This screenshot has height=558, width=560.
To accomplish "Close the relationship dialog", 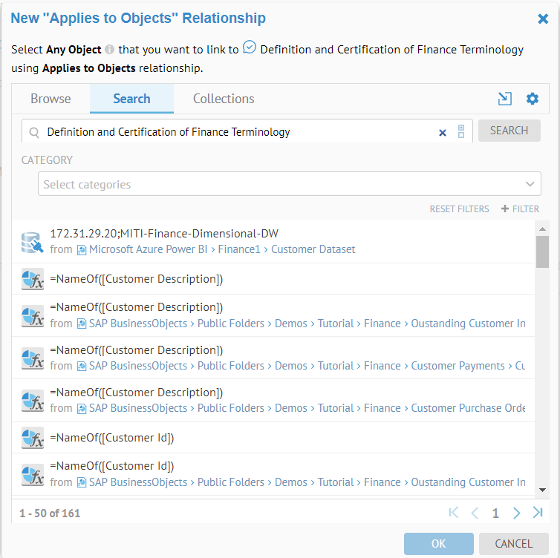I will click(x=543, y=19).
